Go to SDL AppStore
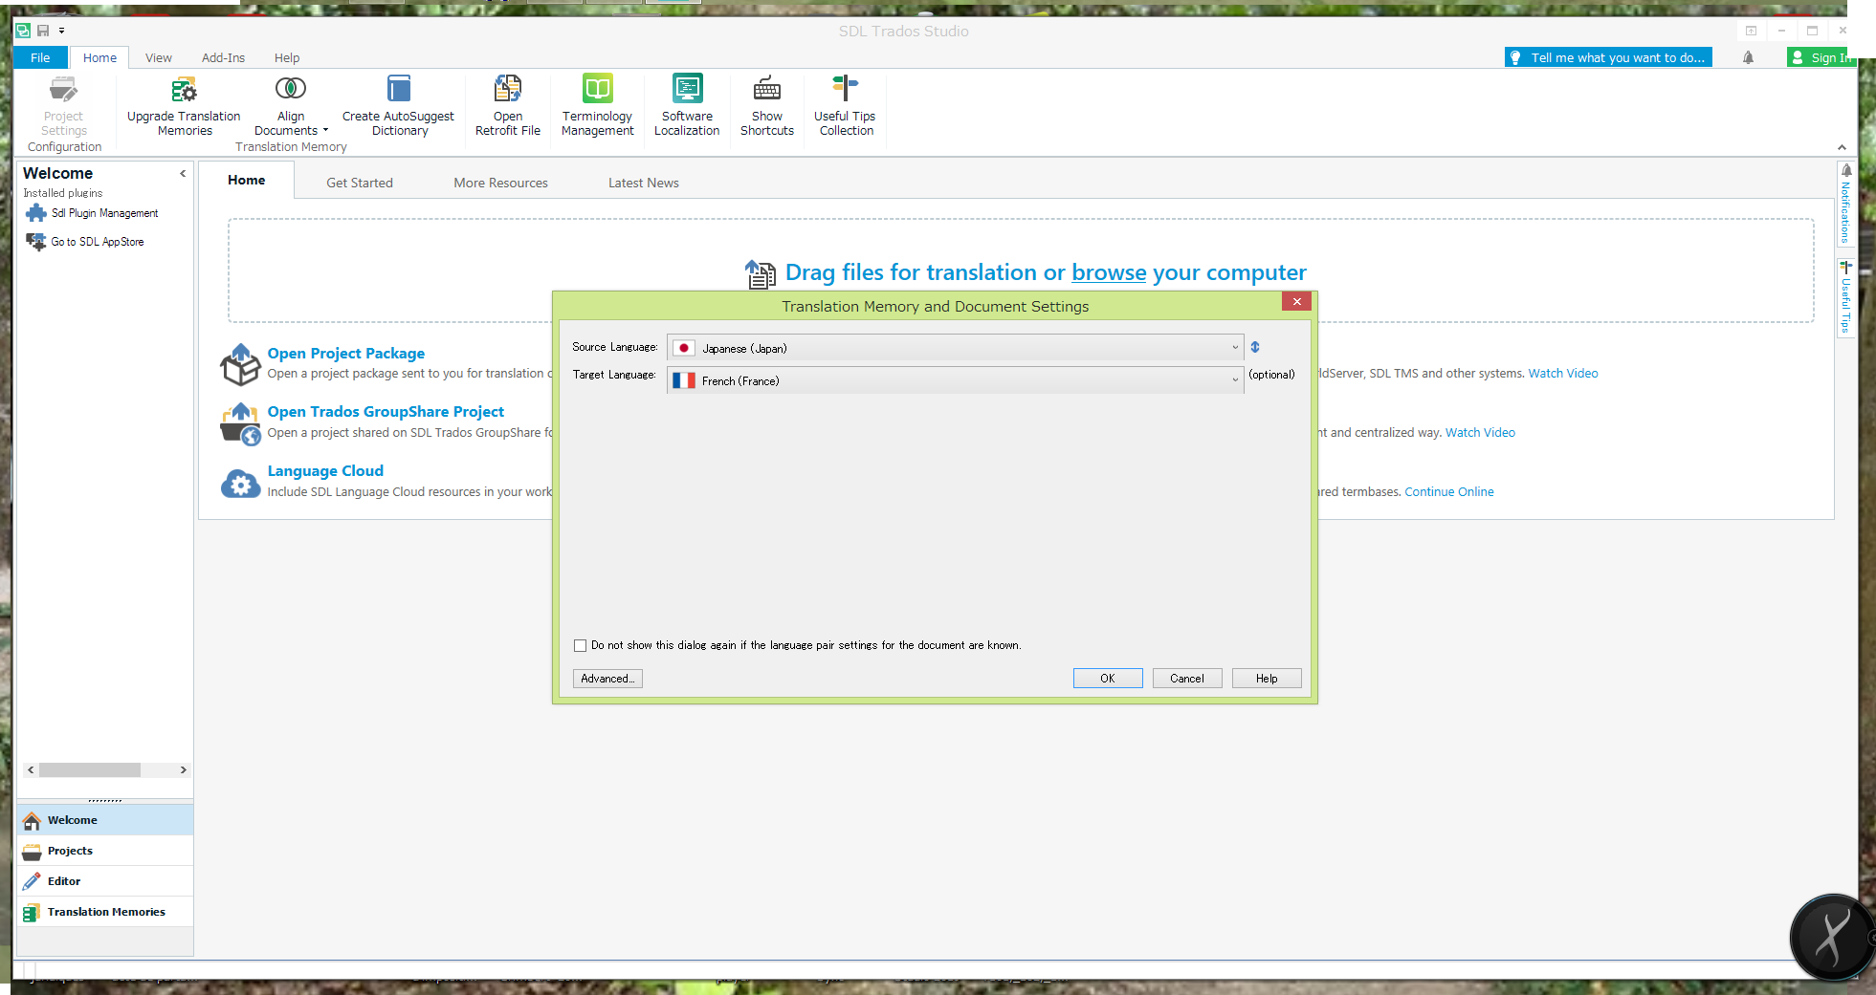The image size is (1876, 995). [x=85, y=242]
